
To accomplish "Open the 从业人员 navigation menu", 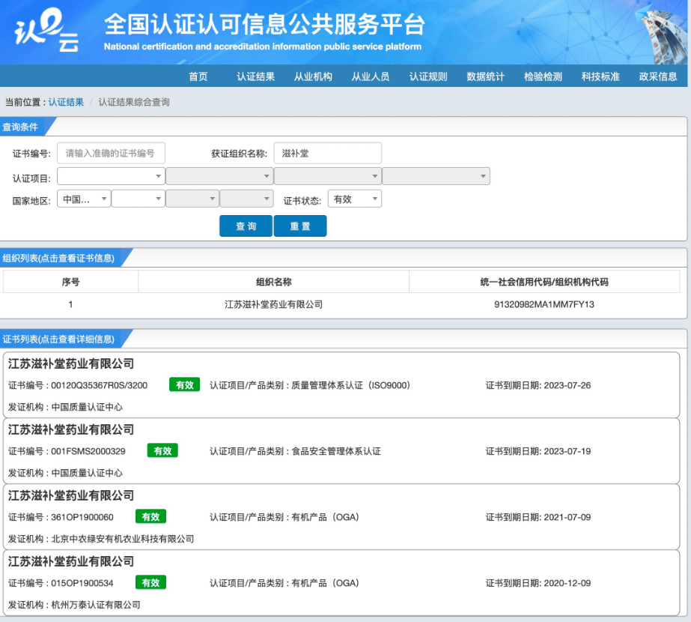I will click(x=370, y=76).
